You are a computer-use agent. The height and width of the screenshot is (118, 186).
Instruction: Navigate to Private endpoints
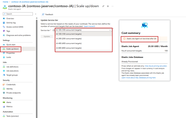point(14,93)
